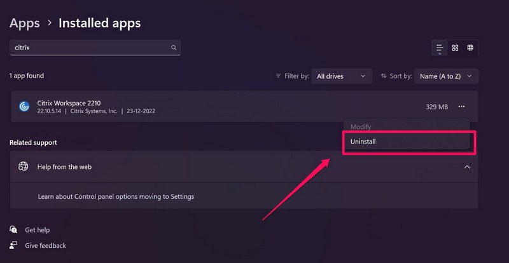Click the Give feedback icon
Viewport: 509px width, 263px height.
coord(13,245)
